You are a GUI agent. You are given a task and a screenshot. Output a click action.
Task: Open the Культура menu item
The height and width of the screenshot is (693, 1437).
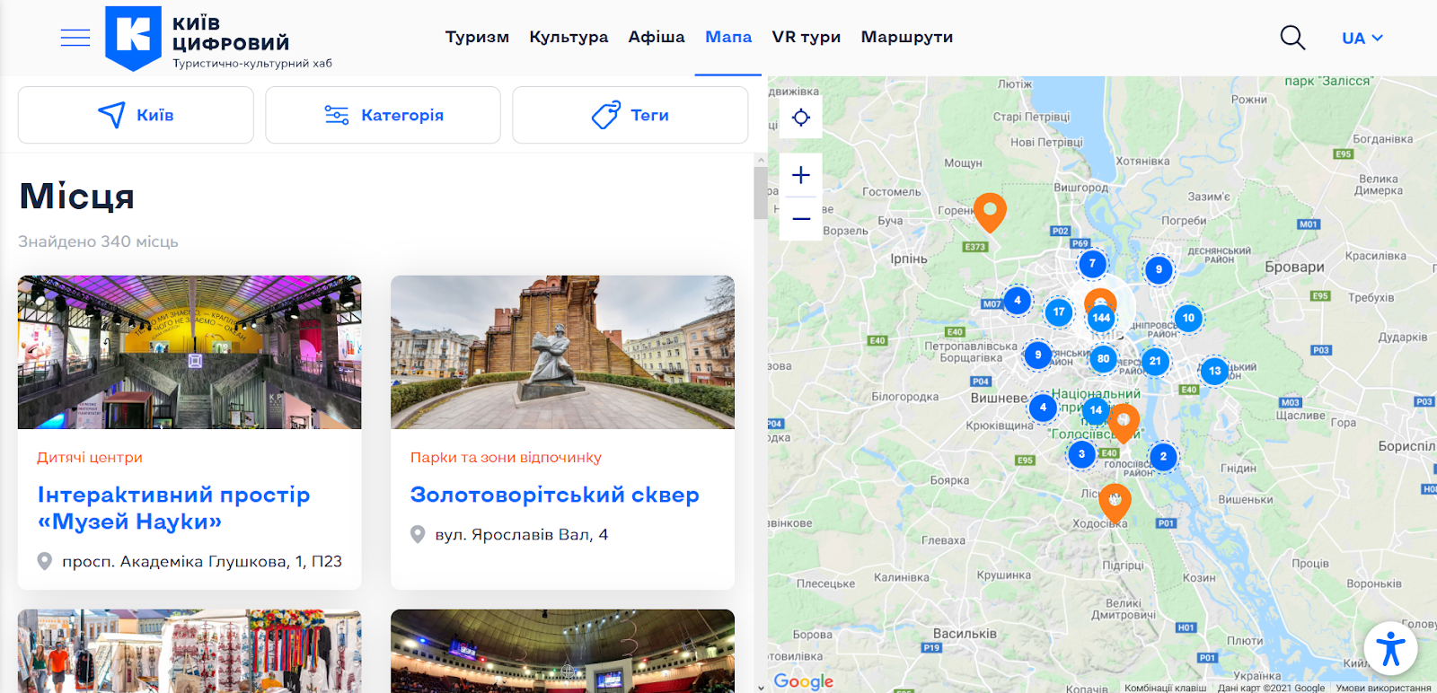tap(569, 37)
